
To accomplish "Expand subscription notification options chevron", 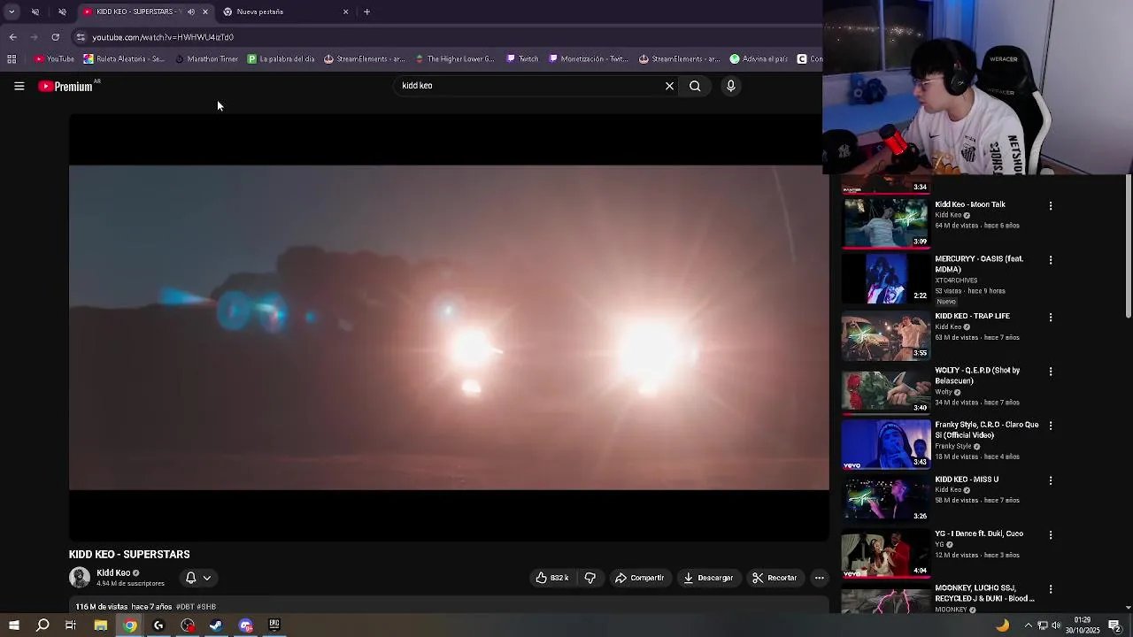I will [x=207, y=578].
